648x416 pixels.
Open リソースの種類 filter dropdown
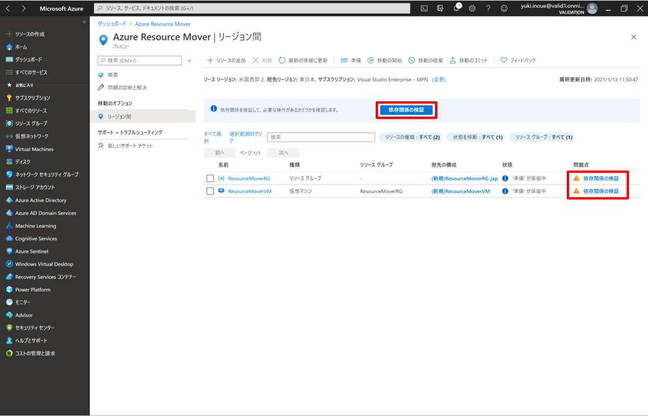(412, 137)
